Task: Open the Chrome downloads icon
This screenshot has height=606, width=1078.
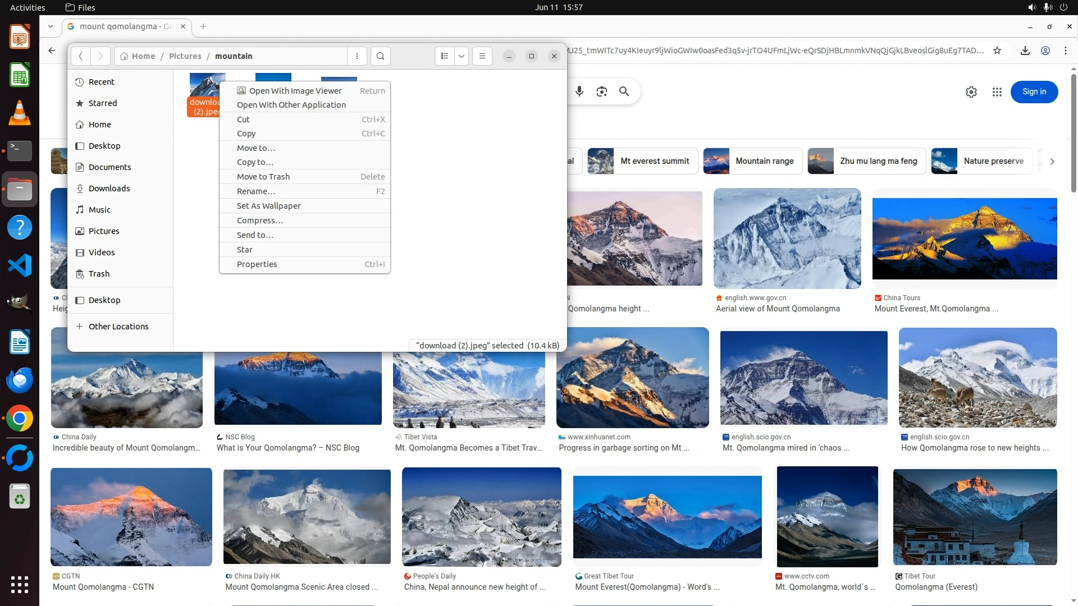Action: [x=1025, y=50]
